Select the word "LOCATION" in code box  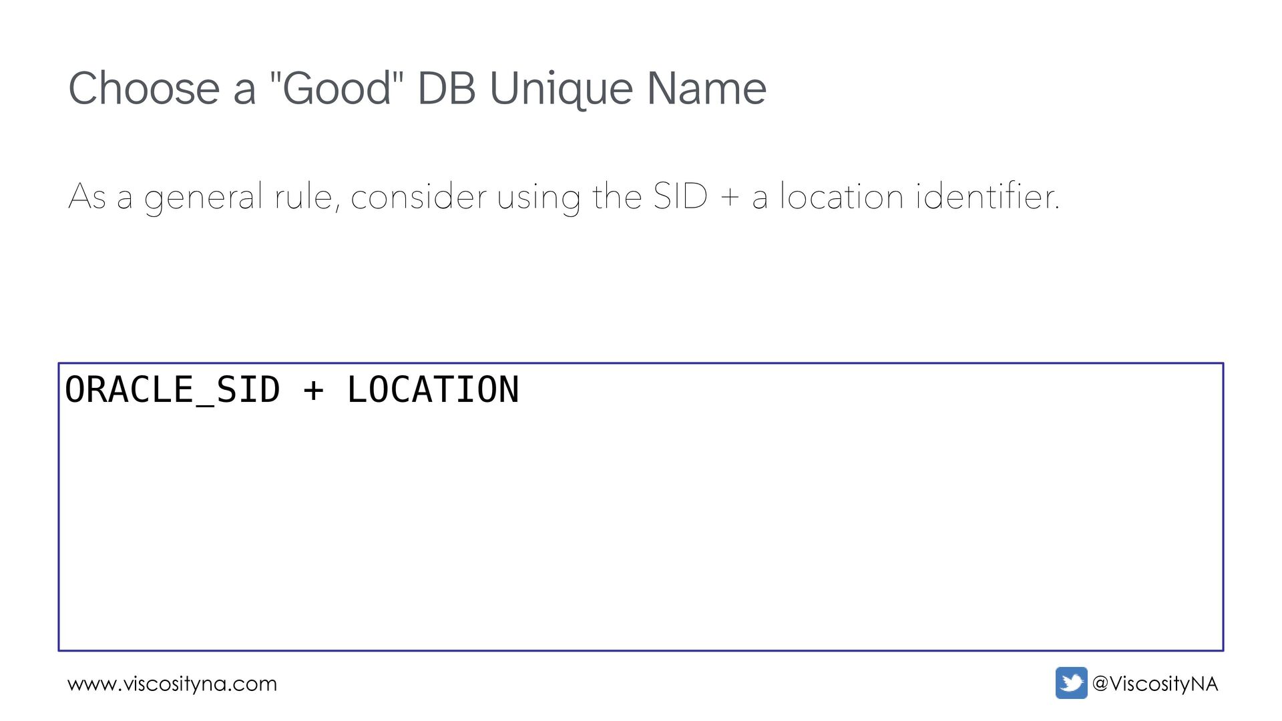[x=433, y=390]
